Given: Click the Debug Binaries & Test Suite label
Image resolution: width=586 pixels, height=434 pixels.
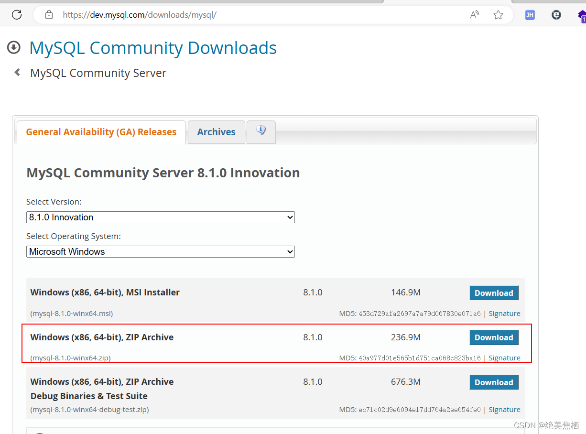Looking at the screenshot, I should click(x=89, y=396).
